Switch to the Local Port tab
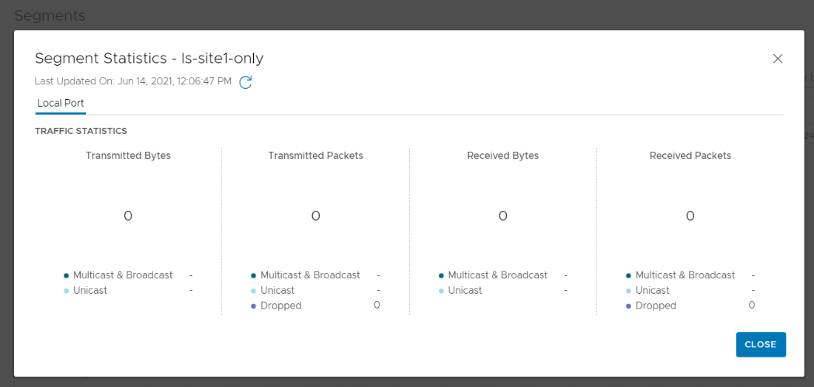814x387 pixels. (x=61, y=104)
